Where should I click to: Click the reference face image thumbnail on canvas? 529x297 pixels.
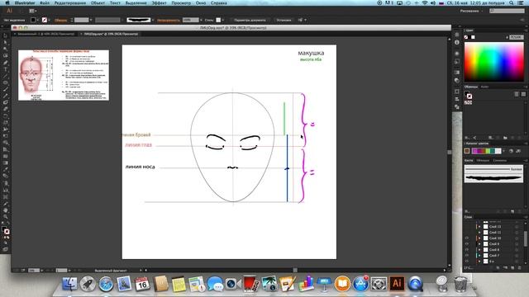pos(64,75)
